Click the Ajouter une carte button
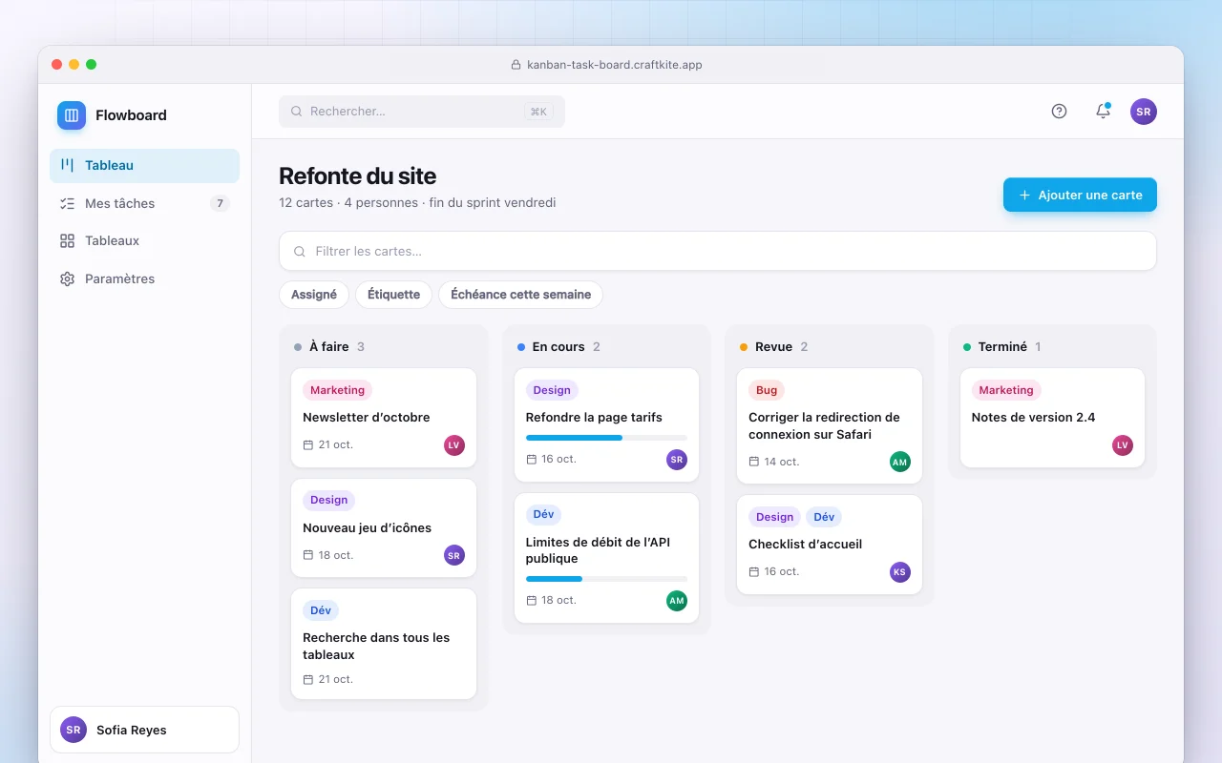This screenshot has width=1222, height=763. pyautogui.click(x=1080, y=195)
